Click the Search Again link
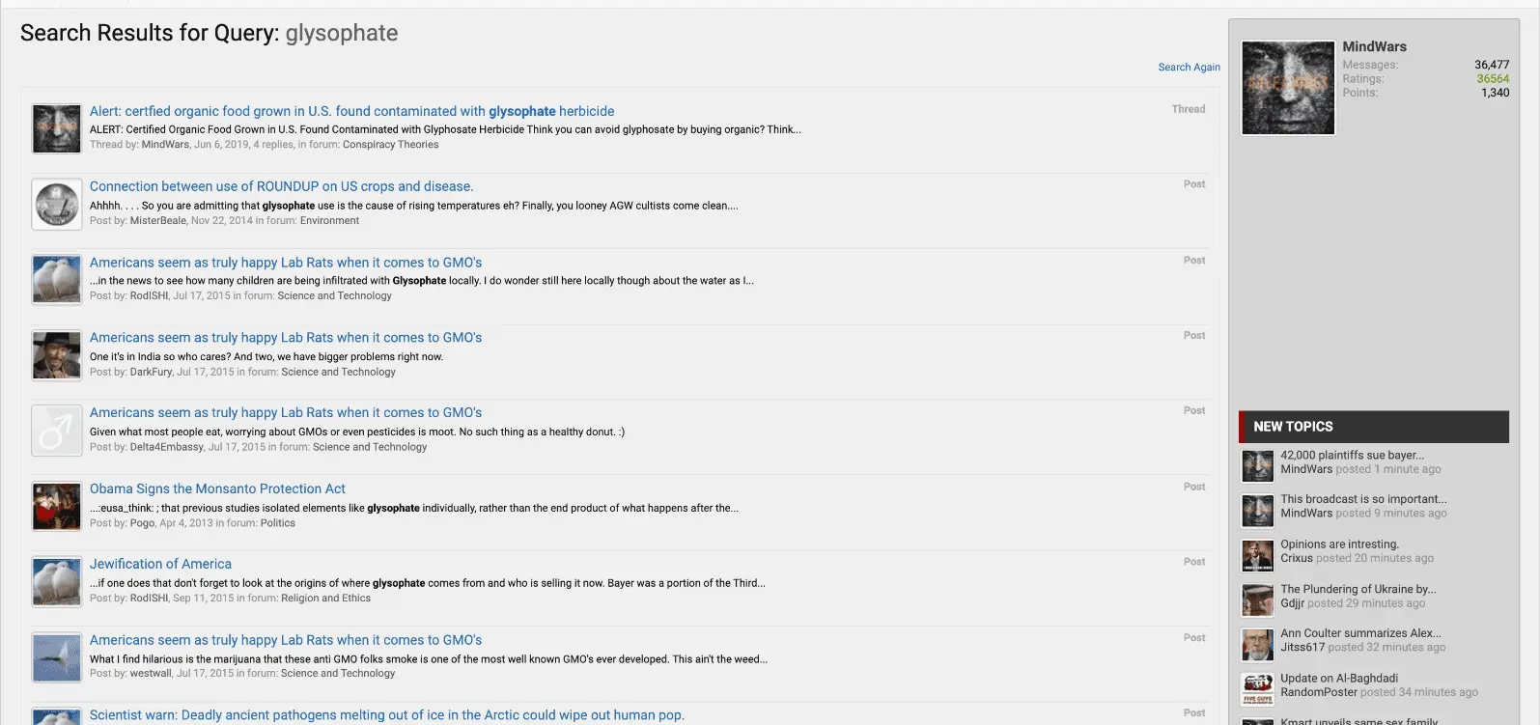 click(1189, 68)
